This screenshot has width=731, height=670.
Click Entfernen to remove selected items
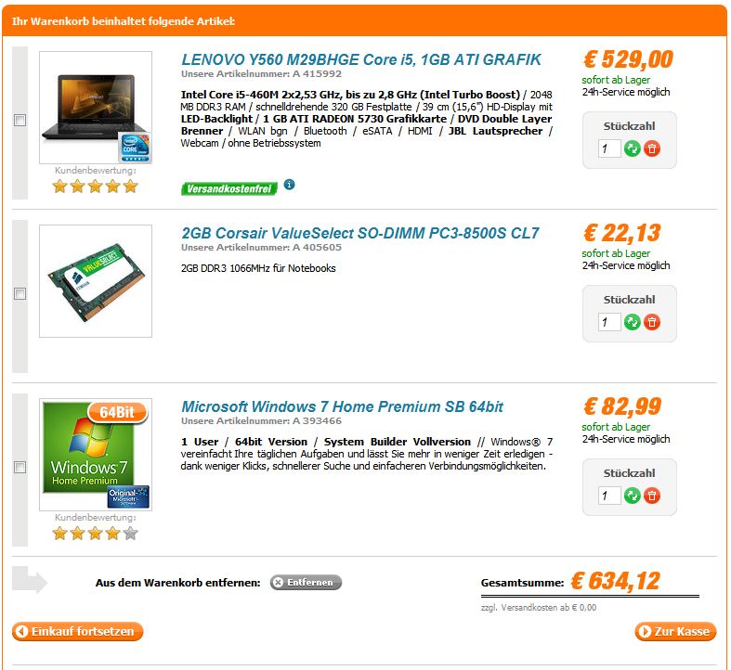click(x=306, y=583)
